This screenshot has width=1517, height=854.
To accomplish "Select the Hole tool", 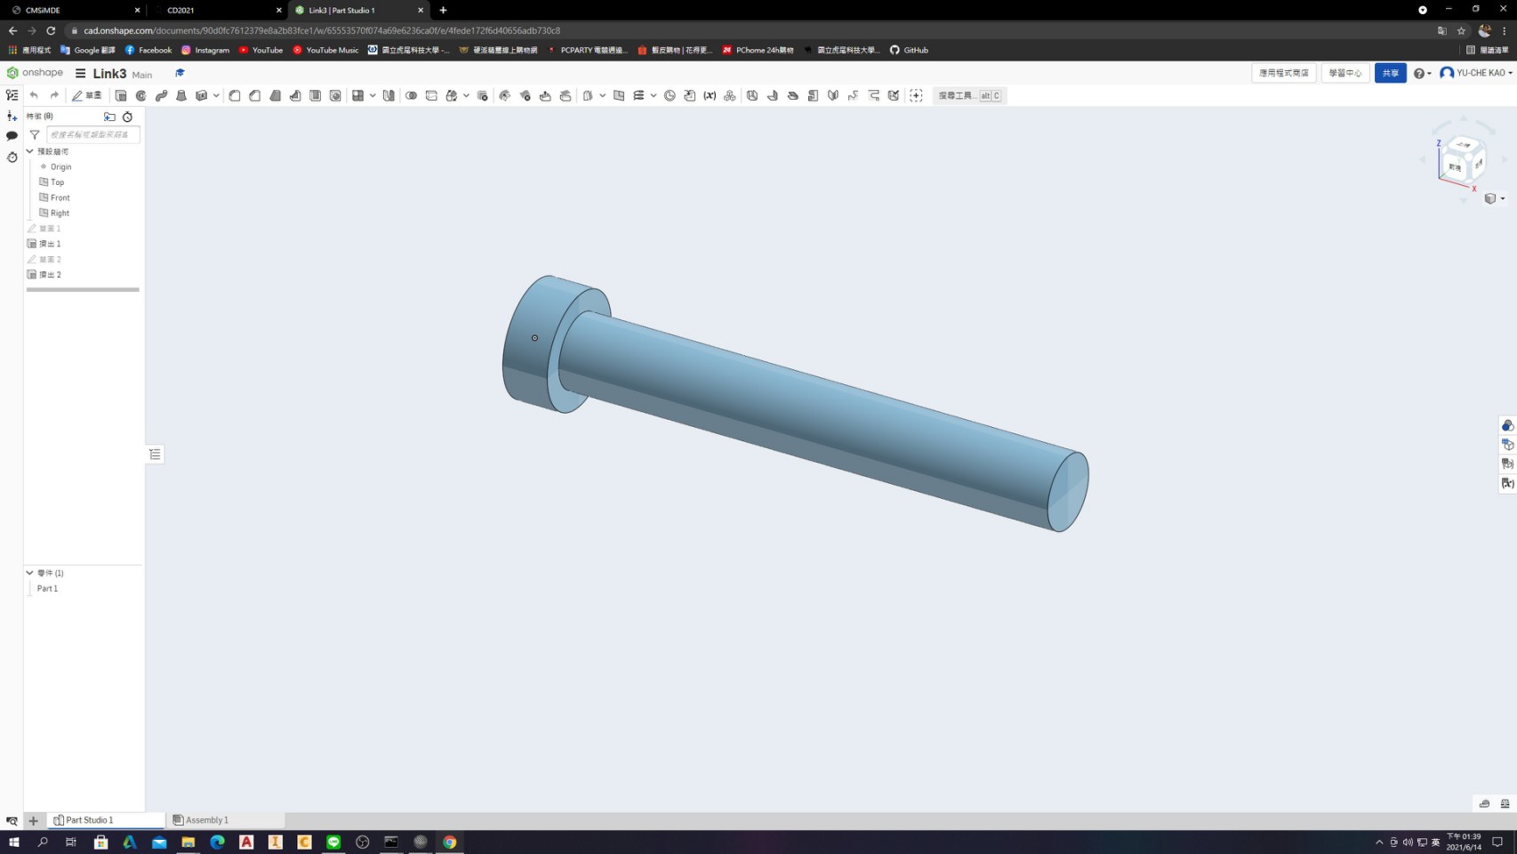I will point(335,95).
